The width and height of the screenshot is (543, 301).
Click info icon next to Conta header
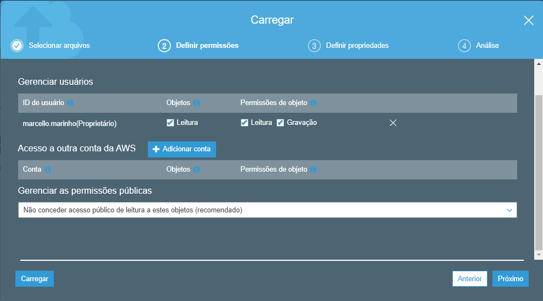(48, 169)
